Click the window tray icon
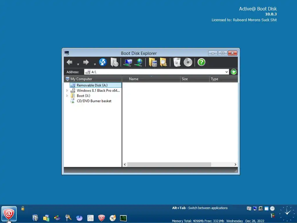Screen dimensions: 297x223 (267, 208)
